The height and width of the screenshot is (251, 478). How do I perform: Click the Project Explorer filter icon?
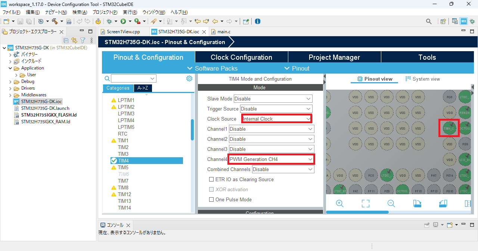(83, 40)
